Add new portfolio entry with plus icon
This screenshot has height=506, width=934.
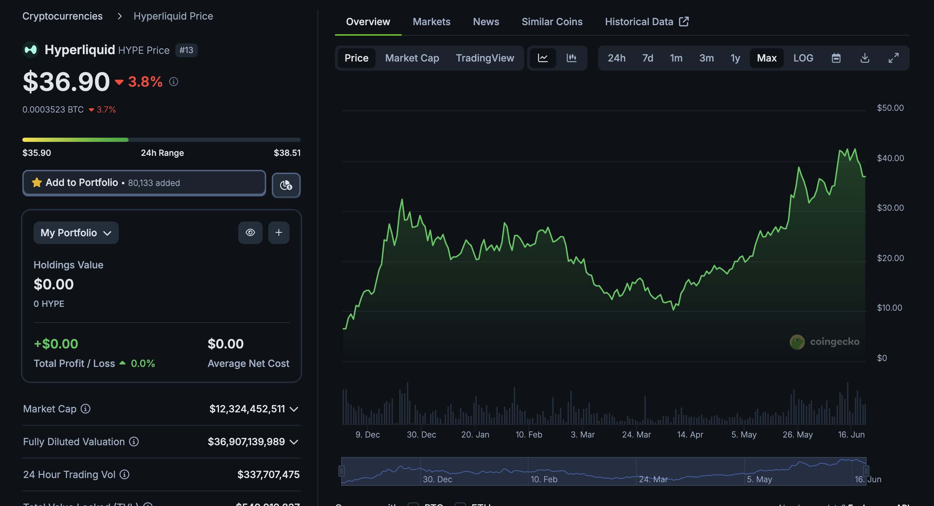pyautogui.click(x=278, y=232)
